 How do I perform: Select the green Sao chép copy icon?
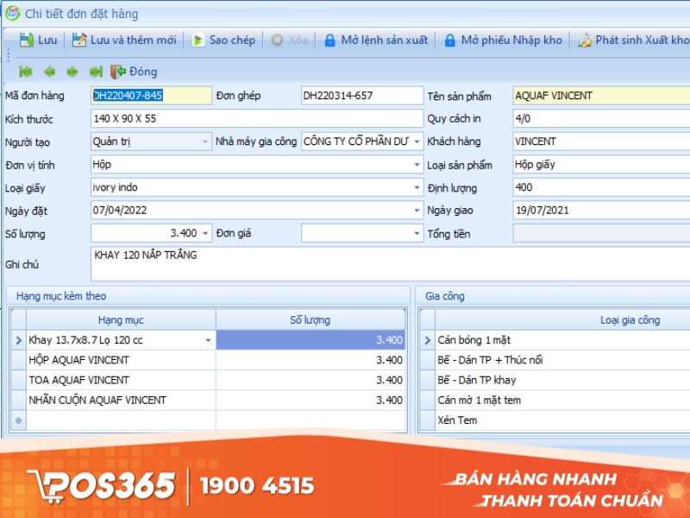[198, 40]
